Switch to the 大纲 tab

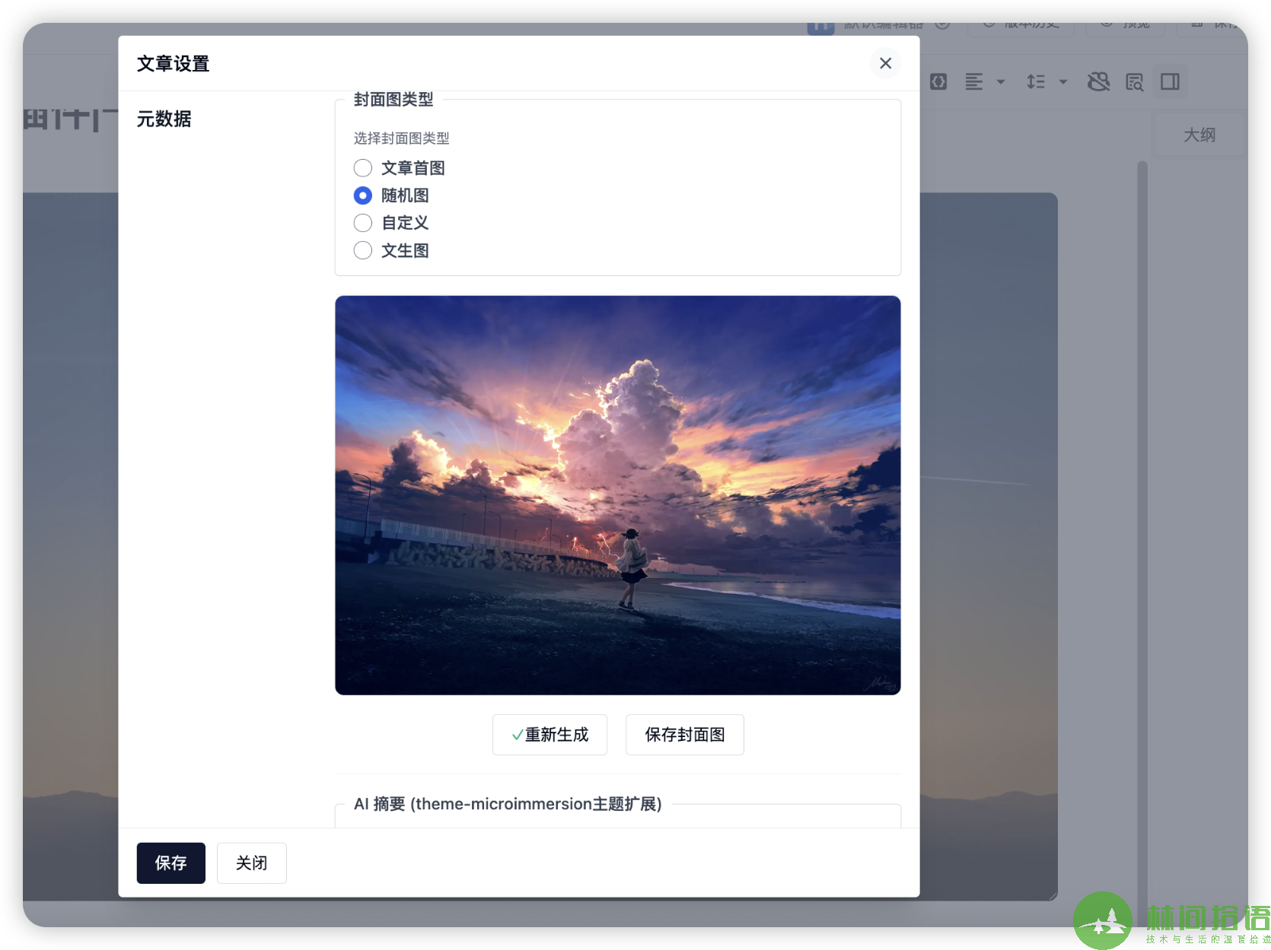point(1199,135)
